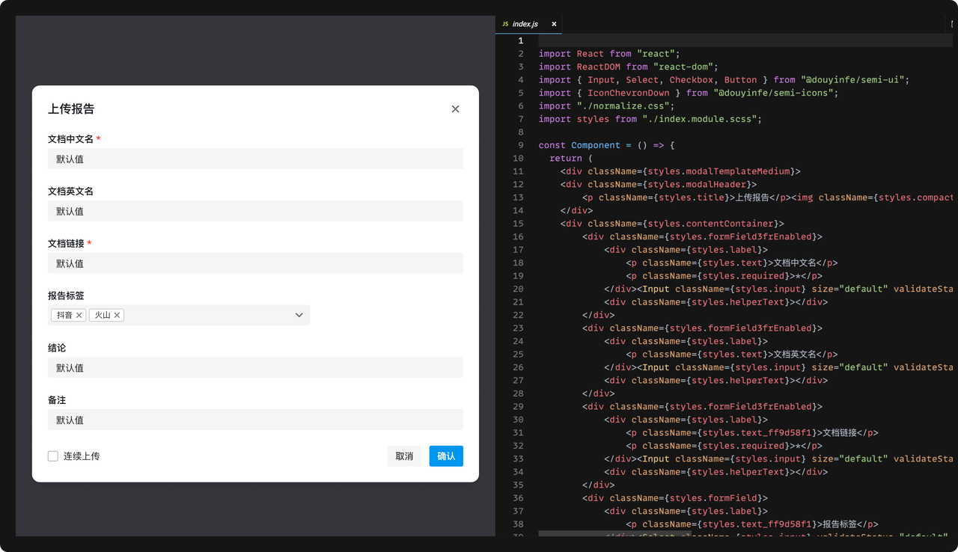The image size is (958, 552).
Task: Focus the 文档链接 input field
Action: pos(255,263)
